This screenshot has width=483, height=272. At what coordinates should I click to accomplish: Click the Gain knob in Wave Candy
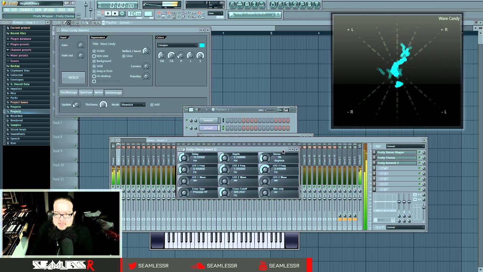(81, 45)
